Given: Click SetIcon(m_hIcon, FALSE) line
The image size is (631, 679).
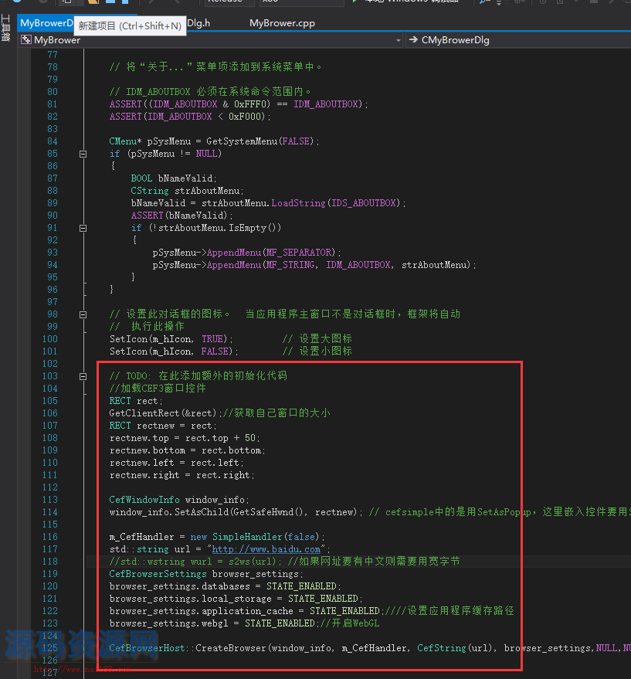Looking at the screenshot, I should [174, 351].
